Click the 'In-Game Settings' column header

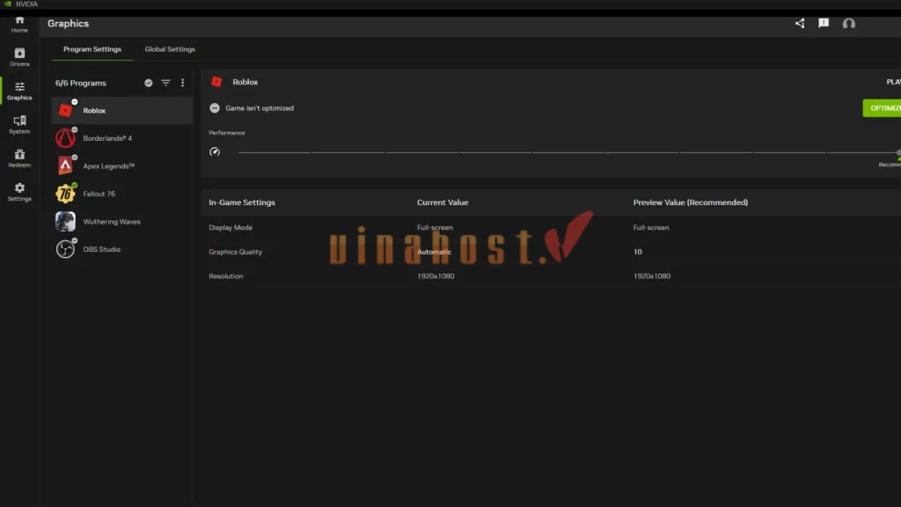point(242,202)
